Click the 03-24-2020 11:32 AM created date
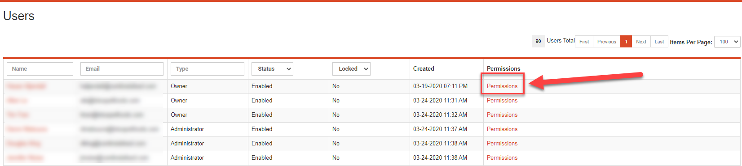The image size is (742, 166). (440, 115)
